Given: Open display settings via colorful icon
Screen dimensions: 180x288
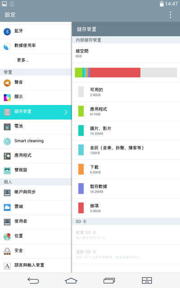Looking at the screenshot, I should pyautogui.click(x=7, y=98).
